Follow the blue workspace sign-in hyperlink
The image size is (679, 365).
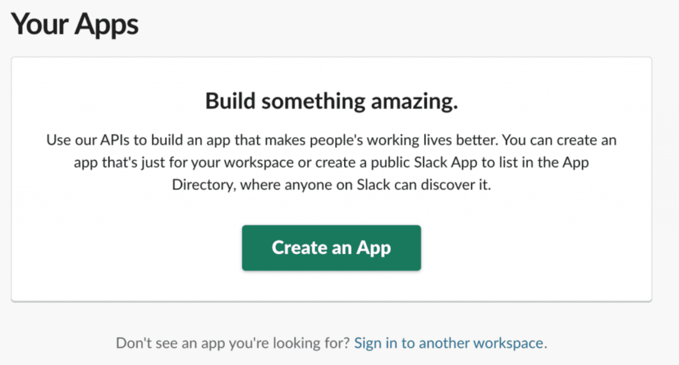tap(449, 343)
